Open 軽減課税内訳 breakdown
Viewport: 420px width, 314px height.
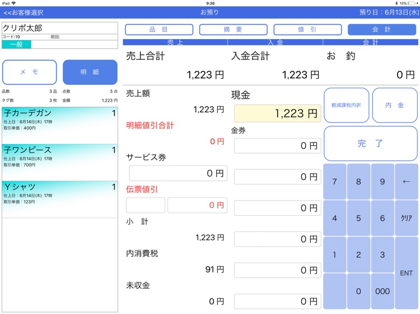tap(346, 105)
